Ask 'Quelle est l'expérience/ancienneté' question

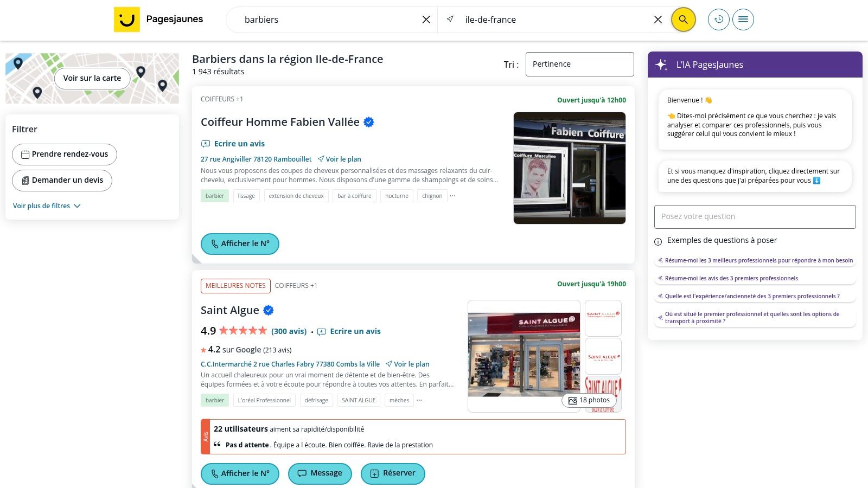tap(755, 297)
